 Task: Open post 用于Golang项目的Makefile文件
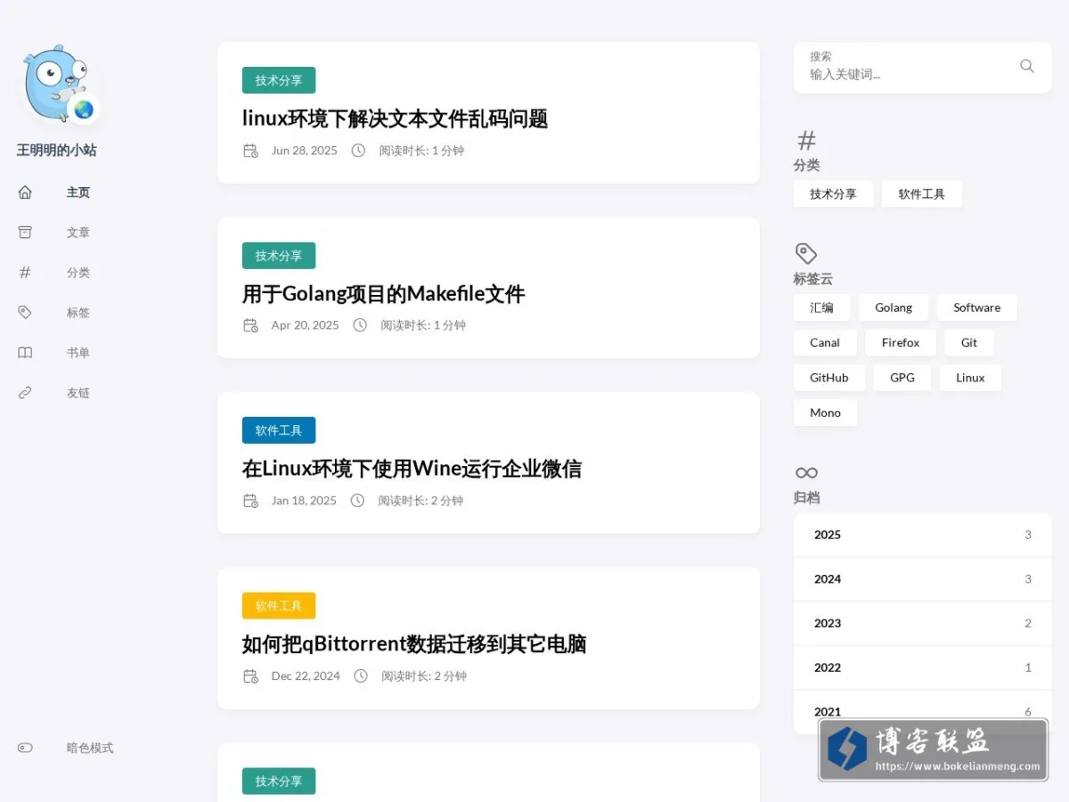tap(384, 294)
